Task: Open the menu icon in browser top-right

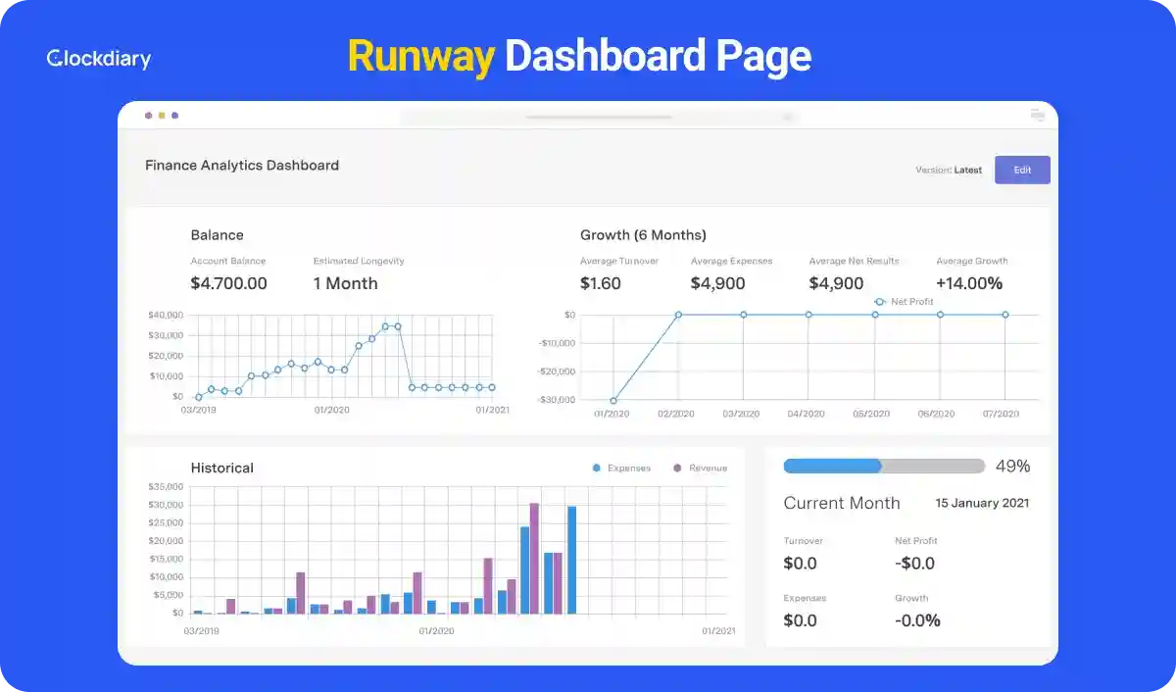Action: (1038, 116)
